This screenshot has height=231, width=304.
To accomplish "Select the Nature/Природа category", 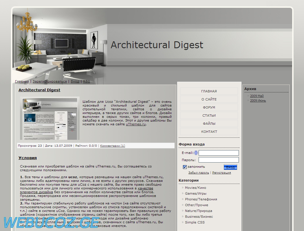I will (198, 211).
